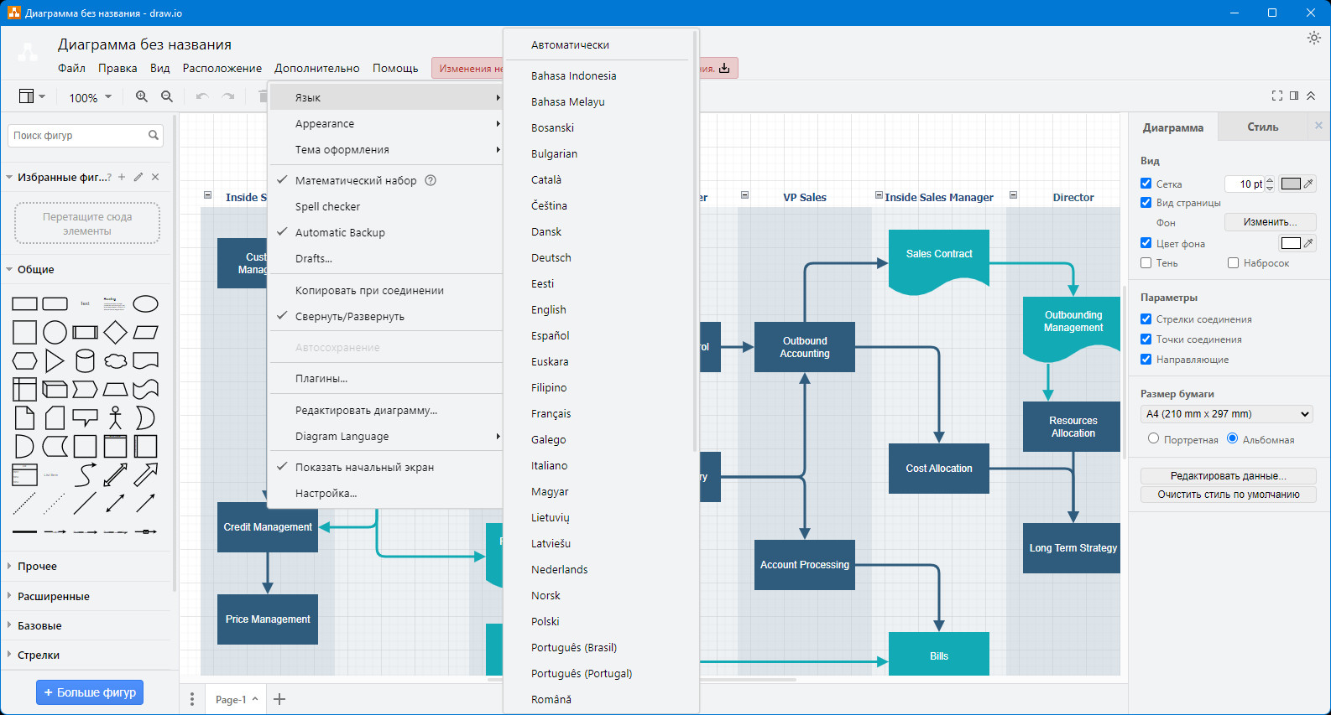This screenshot has width=1331, height=715.
Task: Open the Тема оформления submenu
Action: click(386, 149)
